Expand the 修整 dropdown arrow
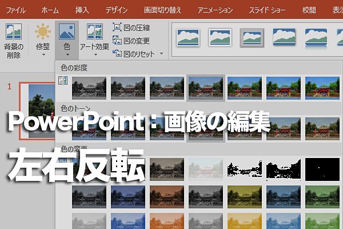 point(43,55)
